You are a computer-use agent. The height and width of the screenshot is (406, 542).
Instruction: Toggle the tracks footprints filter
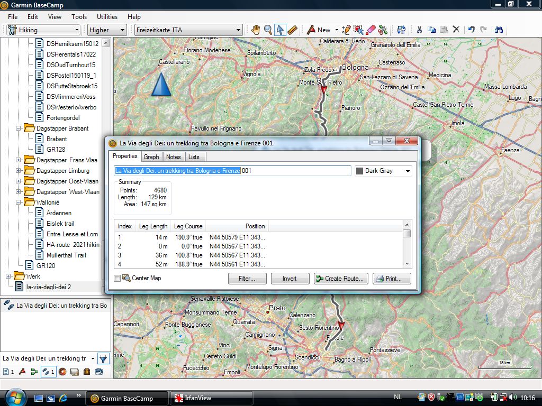coord(48,372)
